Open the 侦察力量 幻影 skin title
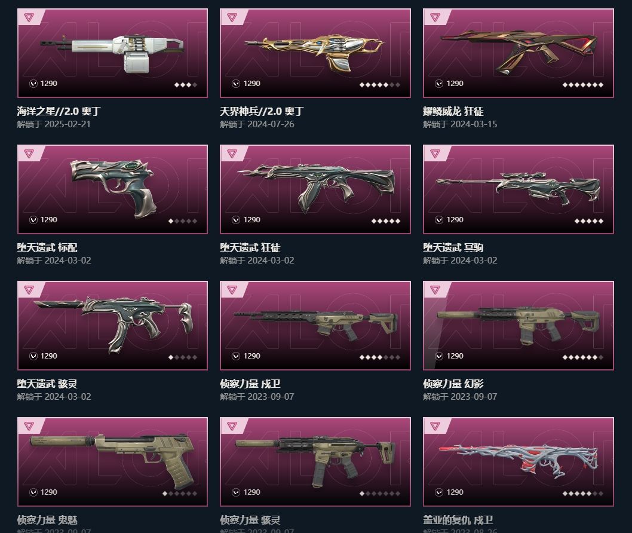 453,384
